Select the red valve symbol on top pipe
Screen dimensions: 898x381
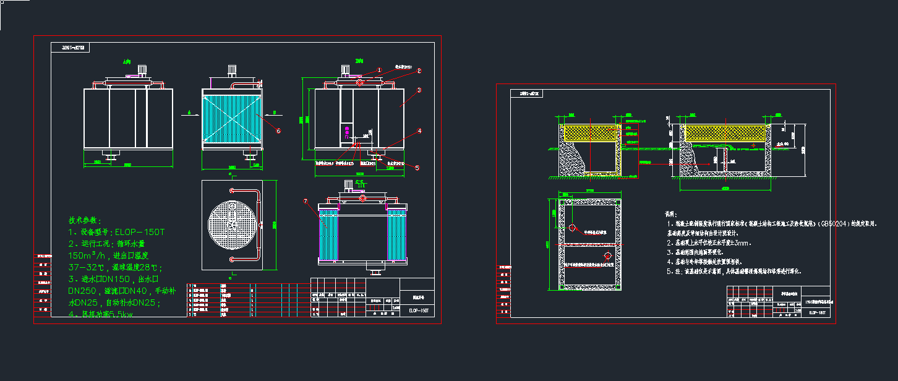[x=360, y=82]
